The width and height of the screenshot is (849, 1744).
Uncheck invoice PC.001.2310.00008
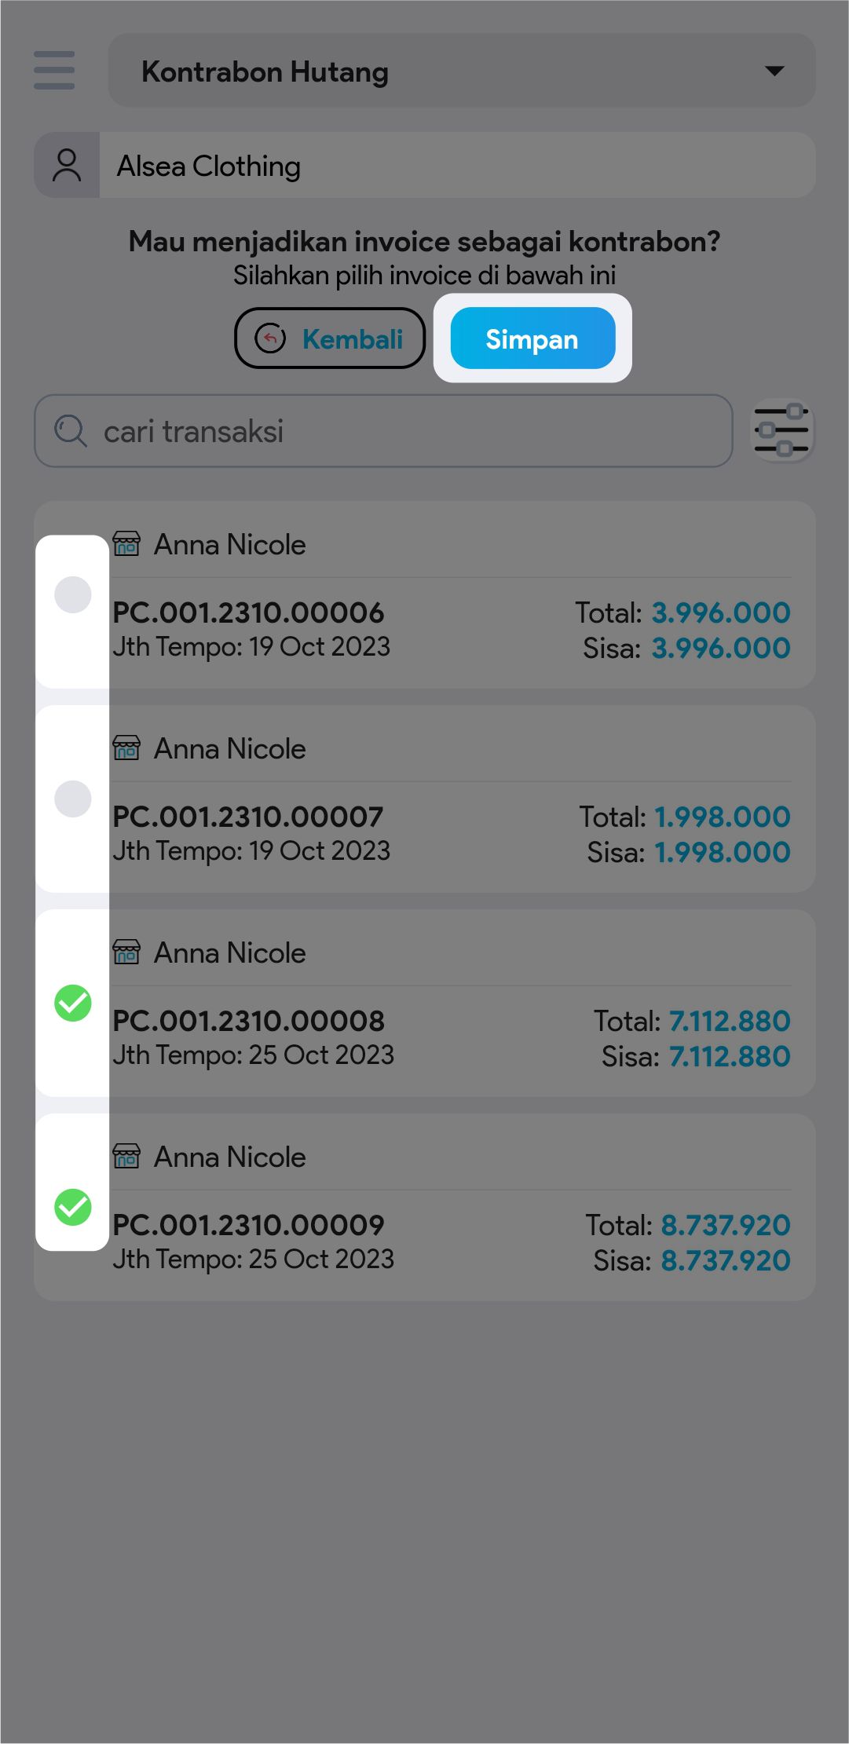point(73,1003)
